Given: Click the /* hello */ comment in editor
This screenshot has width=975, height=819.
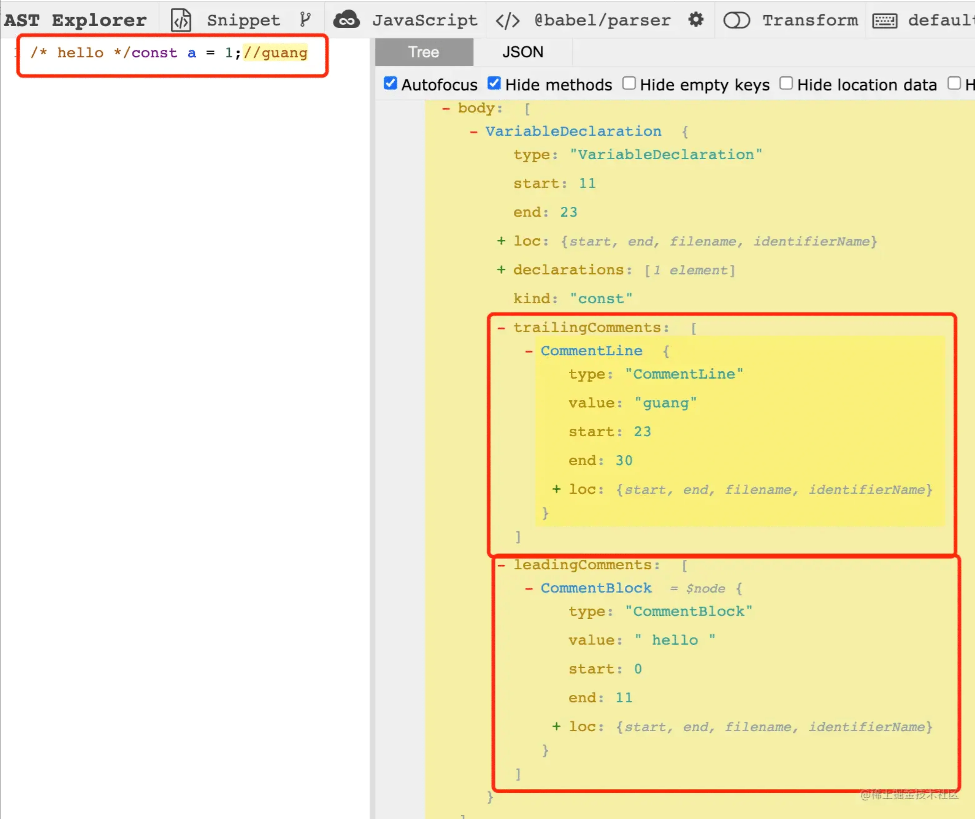Looking at the screenshot, I should 80,52.
